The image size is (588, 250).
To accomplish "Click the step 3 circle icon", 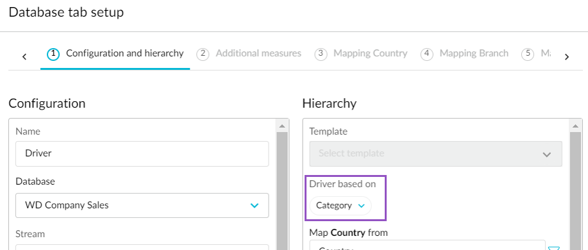I will (x=321, y=54).
